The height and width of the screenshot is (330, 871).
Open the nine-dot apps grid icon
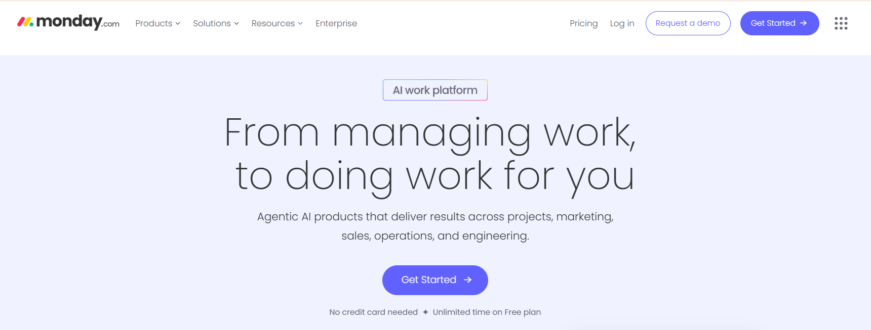click(841, 23)
